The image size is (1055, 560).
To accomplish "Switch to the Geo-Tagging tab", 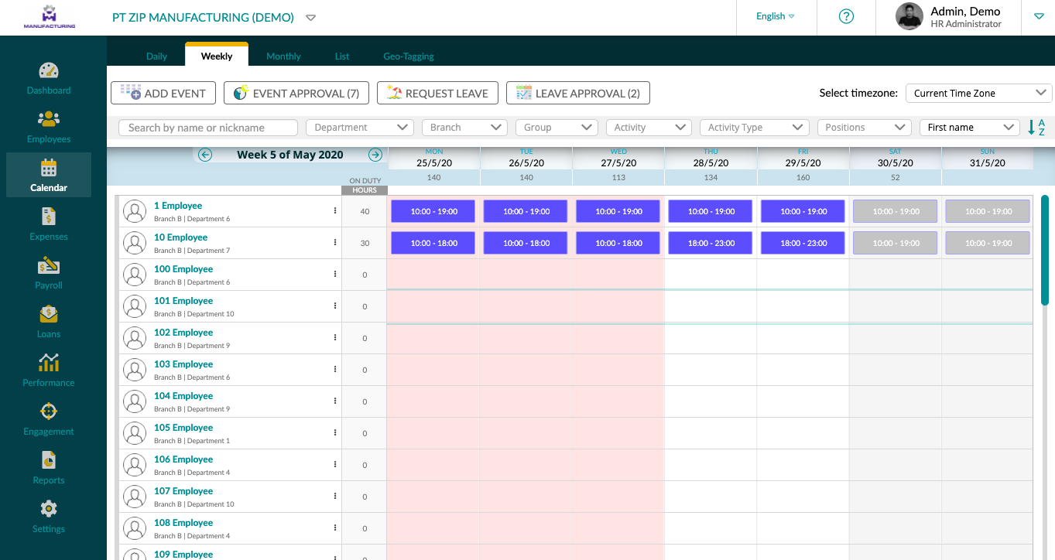I will pos(409,56).
